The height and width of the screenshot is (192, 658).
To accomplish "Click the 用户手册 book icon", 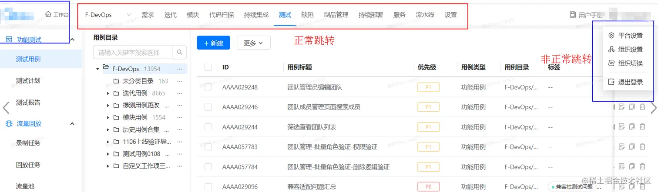I will click(573, 15).
